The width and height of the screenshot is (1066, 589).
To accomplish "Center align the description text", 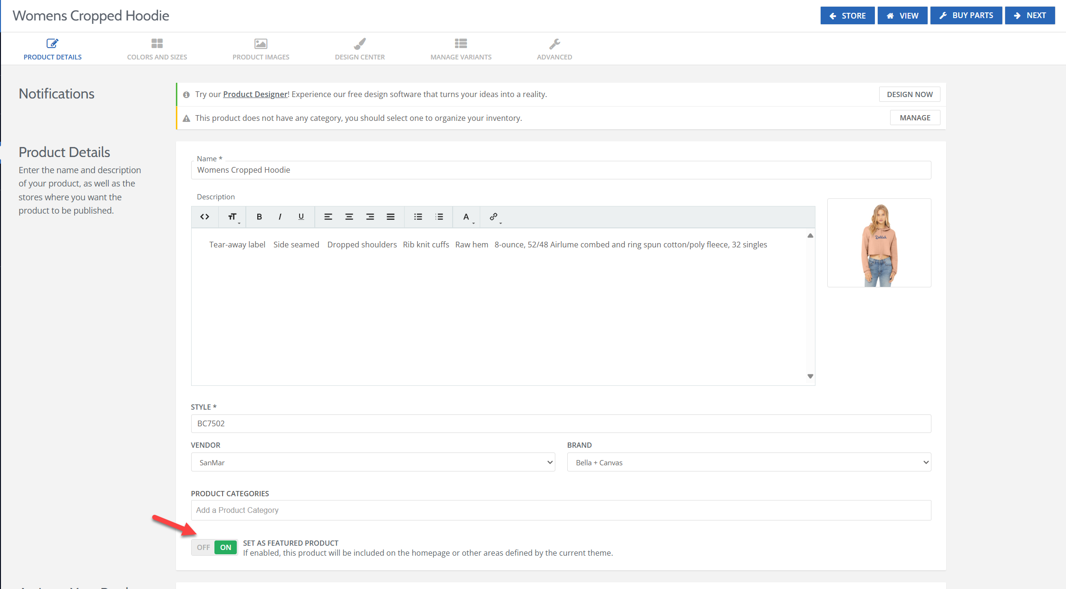I will [349, 217].
